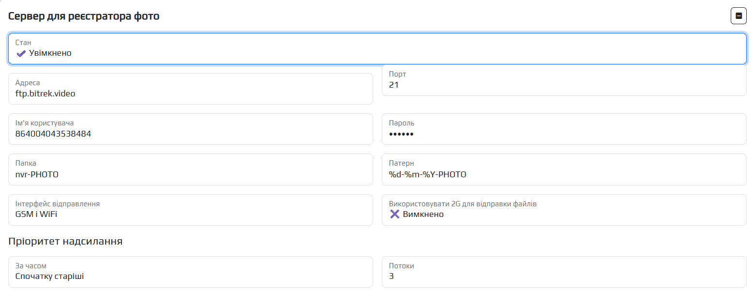This screenshot has height=293, width=753.
Task: Expand the За часом priority dropdown
Action: click(x=190, y=272)
